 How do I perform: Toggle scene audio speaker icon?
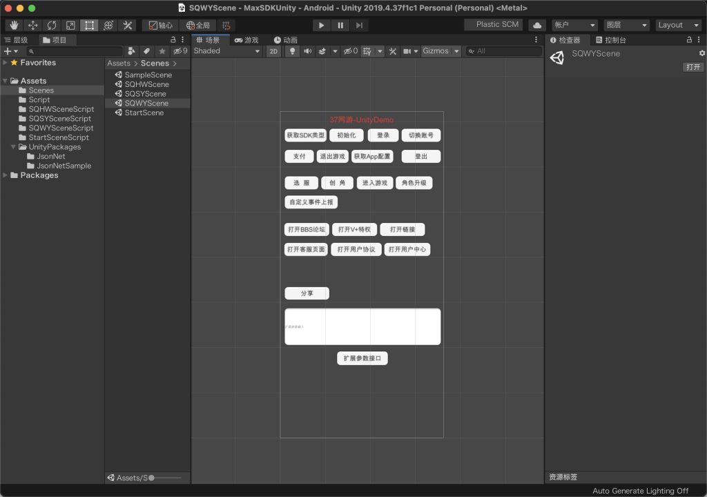(307, 51)
